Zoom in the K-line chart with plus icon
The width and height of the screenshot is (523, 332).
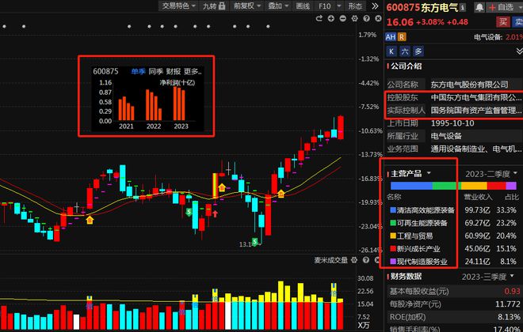pyautogui.click(x=330, y=19)
